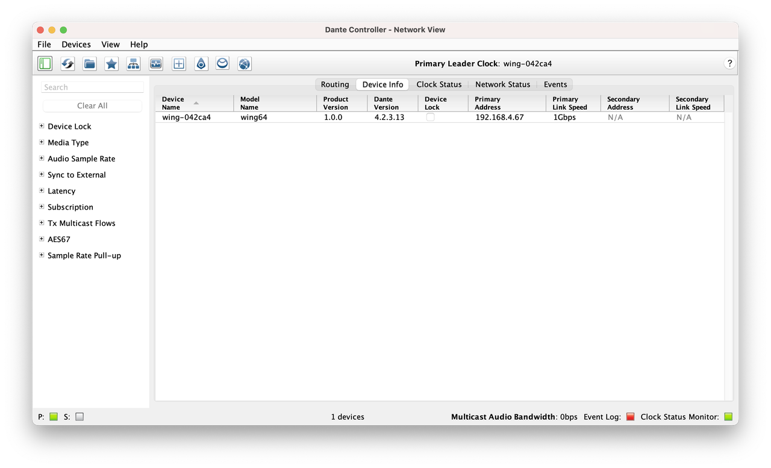Open the waveform monitor icon
This screenshot has height=468, width=771.
[155, 63]
